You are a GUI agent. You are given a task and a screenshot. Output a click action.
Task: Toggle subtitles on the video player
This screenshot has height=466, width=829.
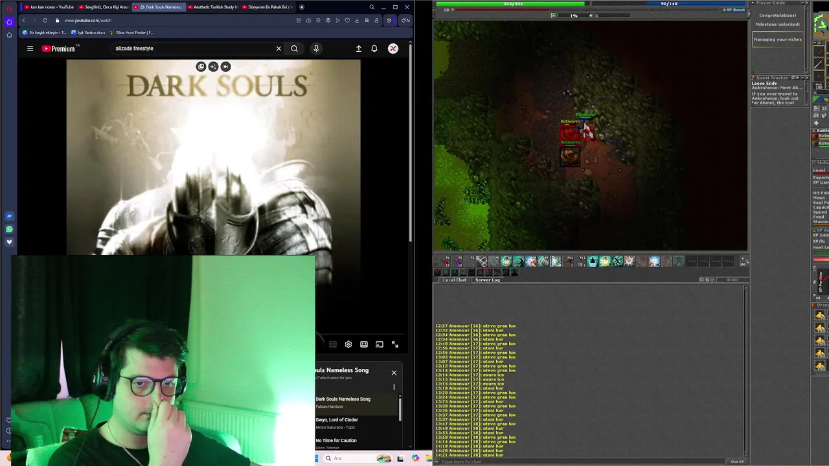tap(333, 344)
